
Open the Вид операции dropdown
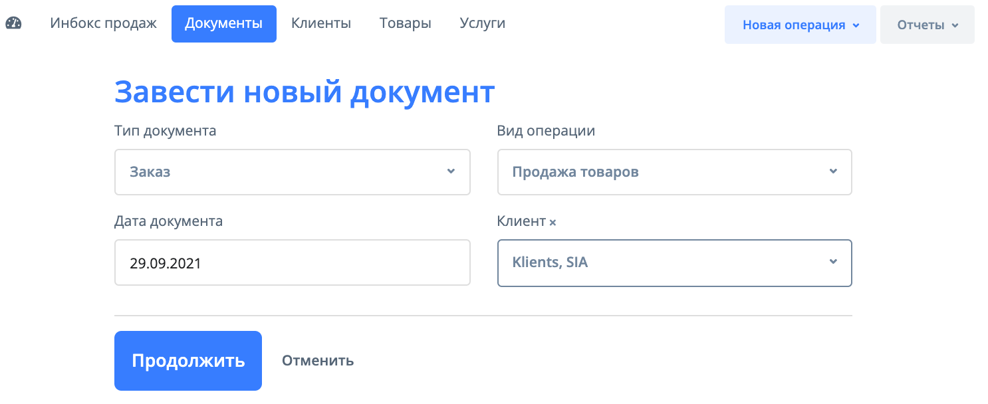click(x=675, y=172)
